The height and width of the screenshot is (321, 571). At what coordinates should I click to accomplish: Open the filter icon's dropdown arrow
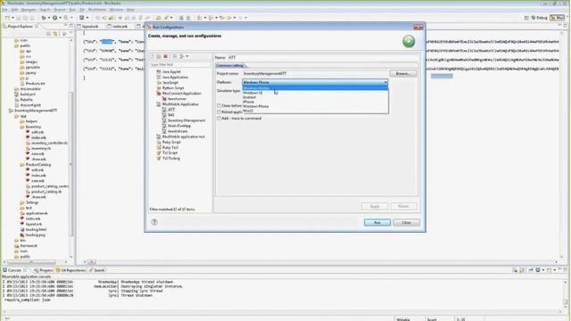point(187,56)
